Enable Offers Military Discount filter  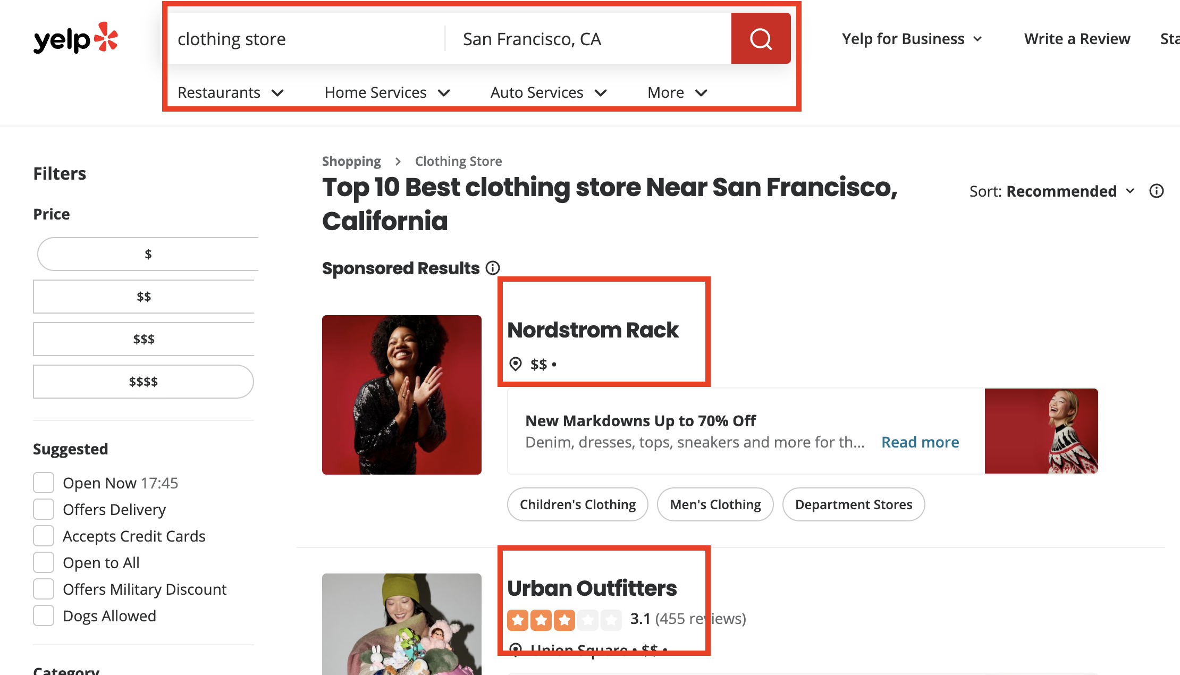point(44,589)
